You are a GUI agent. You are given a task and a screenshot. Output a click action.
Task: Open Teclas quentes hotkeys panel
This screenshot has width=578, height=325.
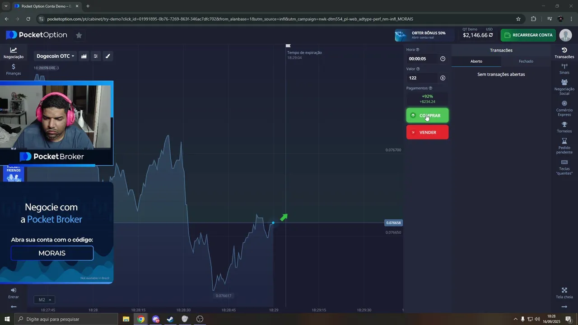click(564, 167)
